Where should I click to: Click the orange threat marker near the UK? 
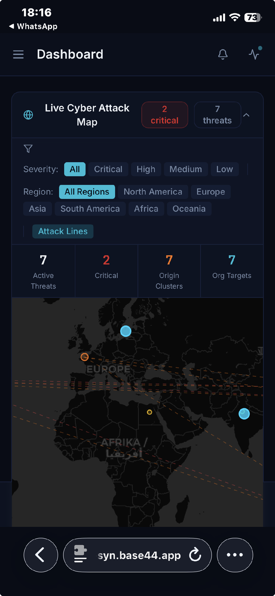click(85, 357)
